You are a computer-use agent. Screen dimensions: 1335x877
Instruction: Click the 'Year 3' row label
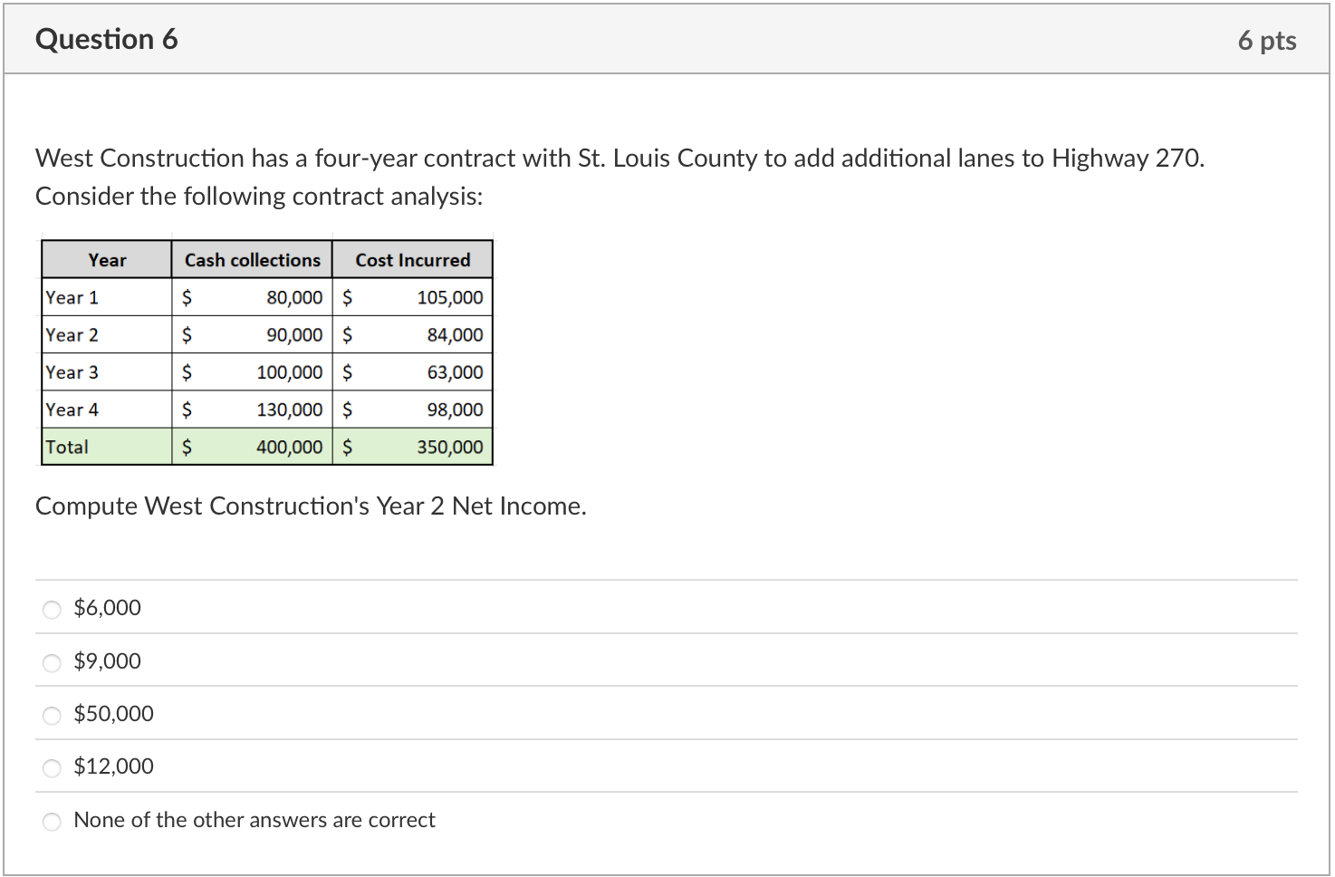click(x=72, y=372)
